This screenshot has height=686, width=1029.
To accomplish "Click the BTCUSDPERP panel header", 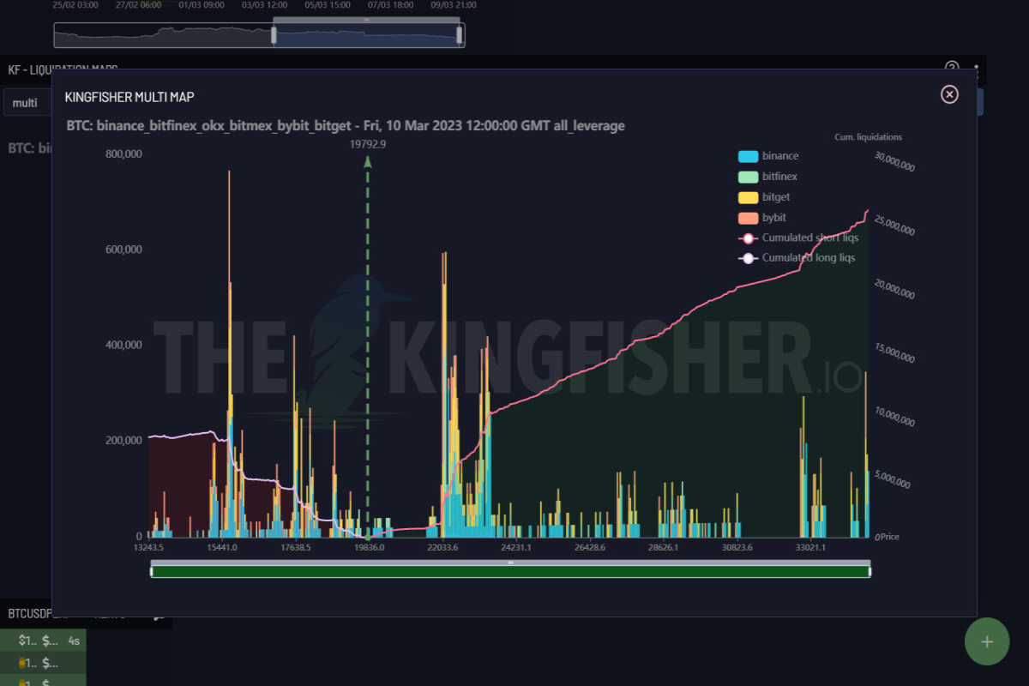I will click(86, 614).
